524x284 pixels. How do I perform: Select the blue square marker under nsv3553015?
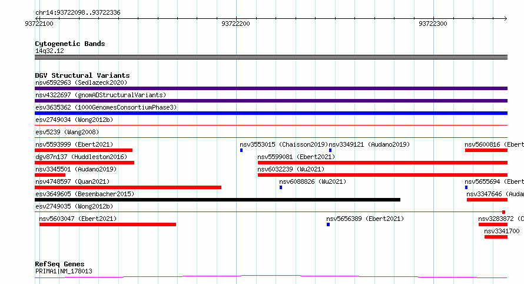(241, 150)
